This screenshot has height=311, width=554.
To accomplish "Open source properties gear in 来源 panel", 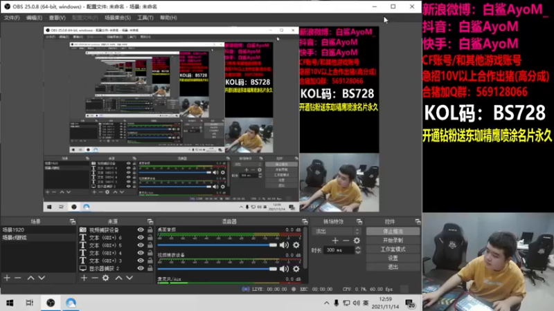I will click(x=105, y=278).
